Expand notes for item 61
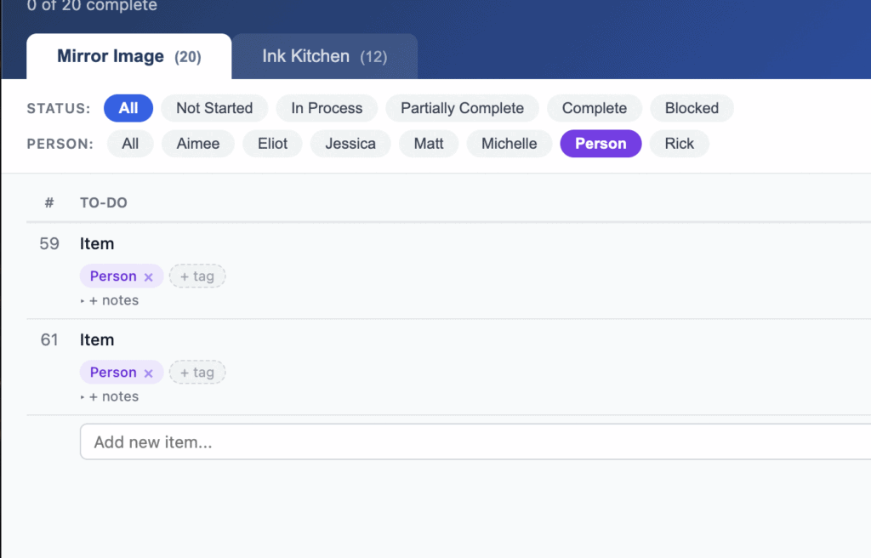The height and width of the screenshot is (558, 871). tap(110, 396)
